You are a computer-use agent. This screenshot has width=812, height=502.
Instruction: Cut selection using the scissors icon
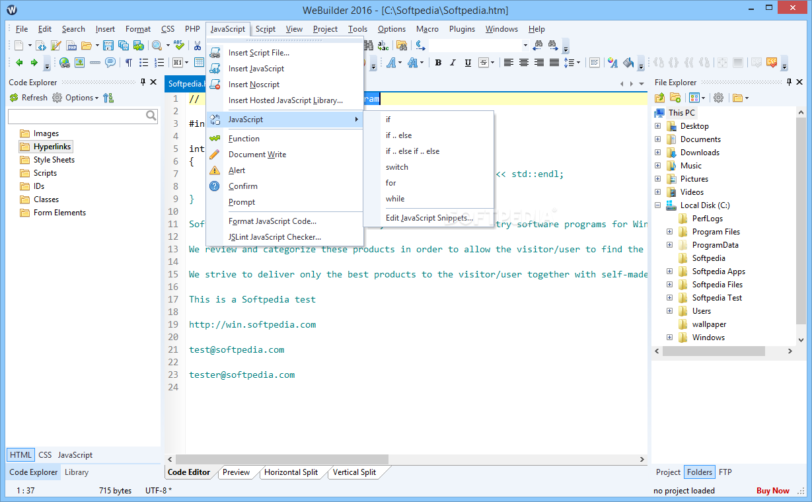pos(198,46)
